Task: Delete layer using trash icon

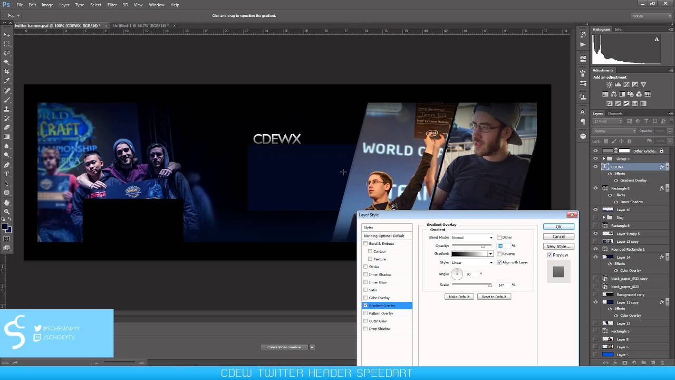Action: pyautogui.click(x=662, y=363)
